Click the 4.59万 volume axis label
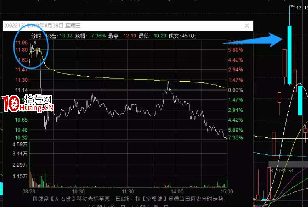The width and height of the screenshot is (308, 208). tap(20, 145)
